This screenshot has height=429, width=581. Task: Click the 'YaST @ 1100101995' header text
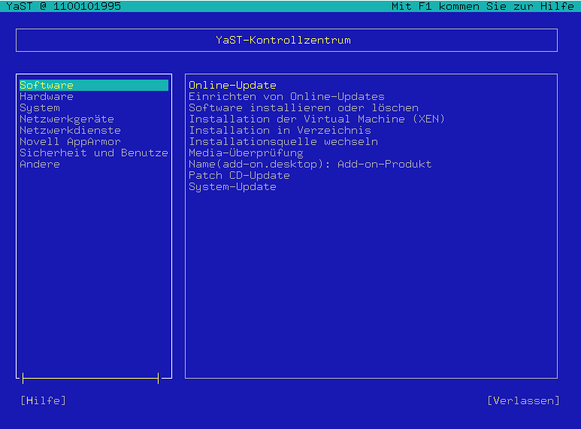coord(63,6)
